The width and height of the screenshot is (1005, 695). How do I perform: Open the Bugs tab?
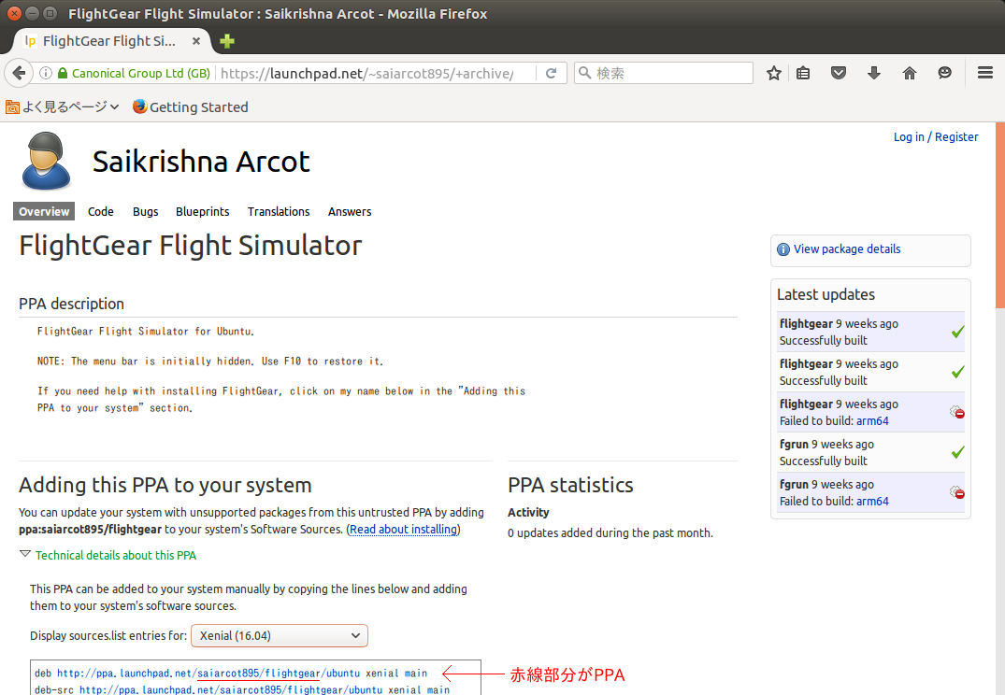pos(146,211)
